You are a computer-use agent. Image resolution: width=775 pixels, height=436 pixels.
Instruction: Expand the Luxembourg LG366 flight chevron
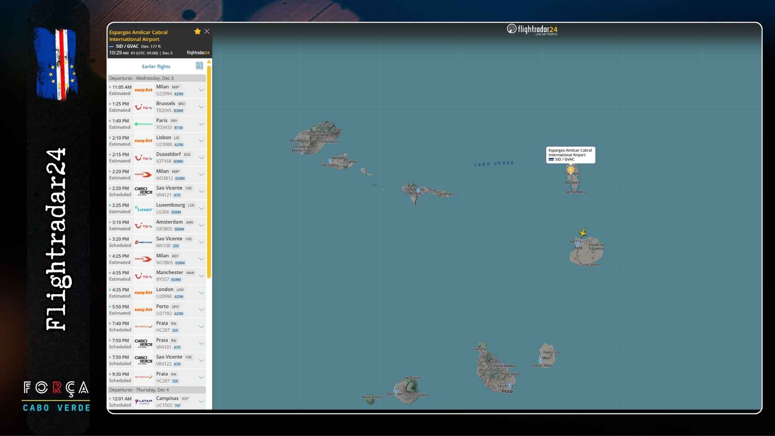[x=201, y=208]
